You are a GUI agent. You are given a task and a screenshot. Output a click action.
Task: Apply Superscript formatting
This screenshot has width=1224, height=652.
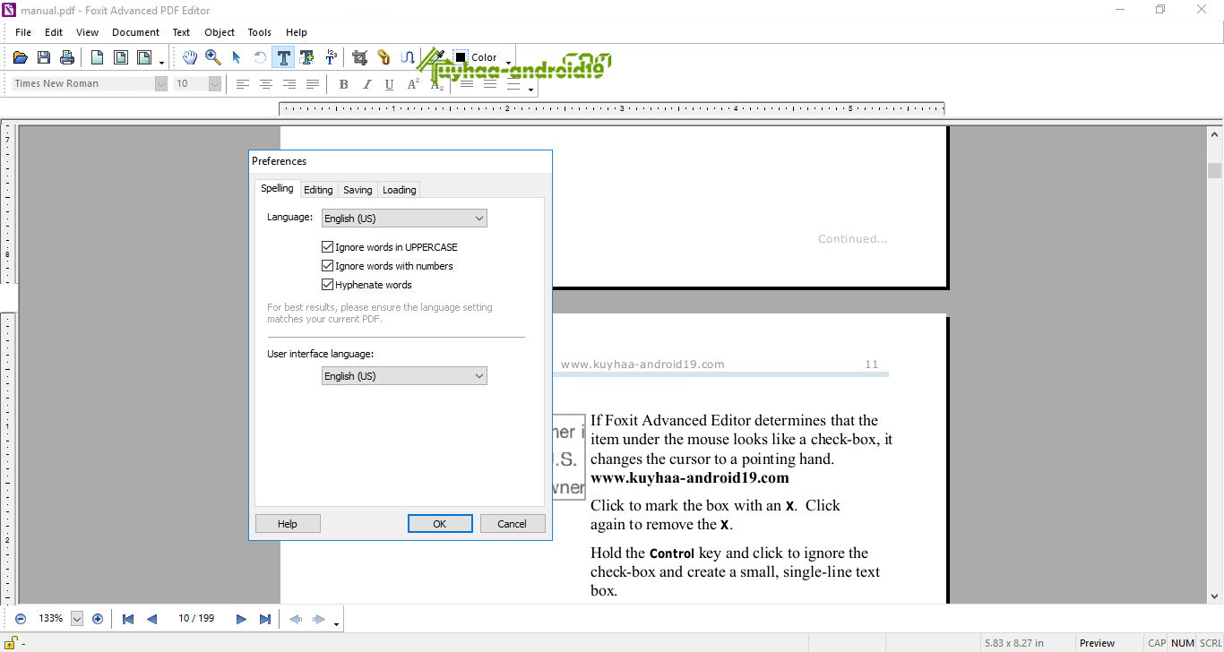413,84
